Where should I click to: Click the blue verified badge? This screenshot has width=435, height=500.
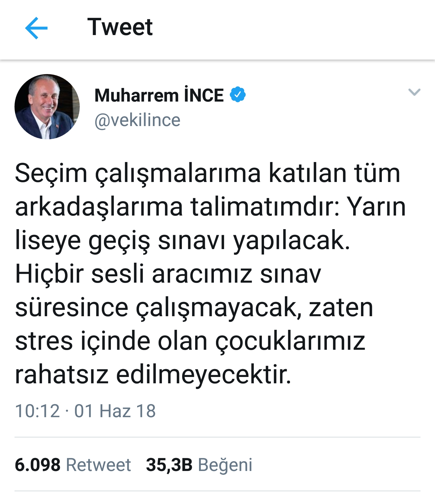(x=238, y=95)
